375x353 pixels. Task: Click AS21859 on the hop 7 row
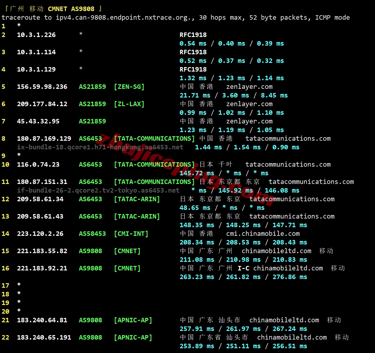[92, 121]
